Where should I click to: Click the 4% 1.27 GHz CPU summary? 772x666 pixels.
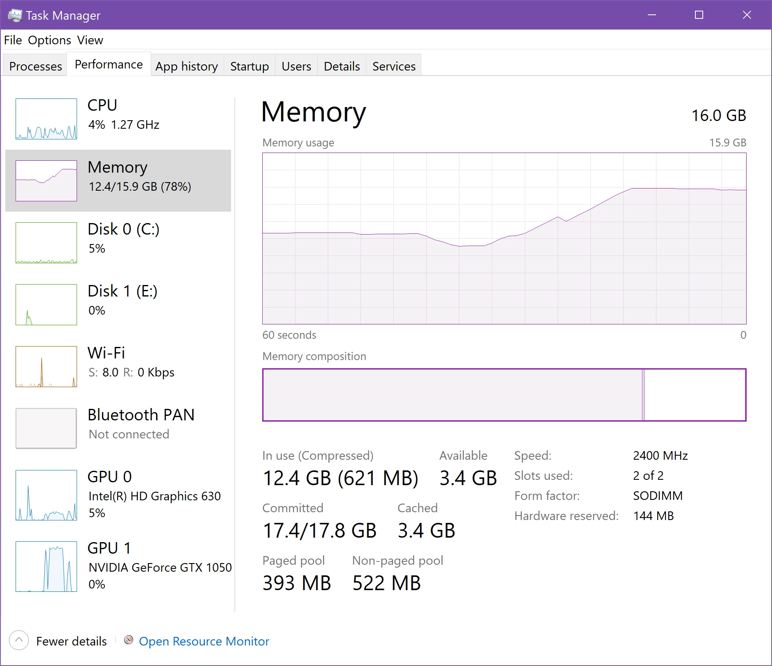[124, 125]
